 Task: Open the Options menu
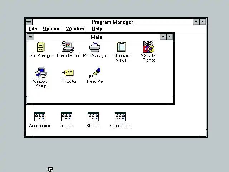(x=52, y=28)
